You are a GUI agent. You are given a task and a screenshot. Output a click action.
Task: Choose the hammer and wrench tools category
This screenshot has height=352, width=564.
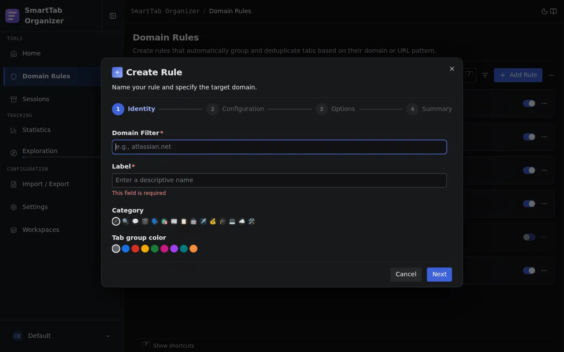click(x=252, y=221)
